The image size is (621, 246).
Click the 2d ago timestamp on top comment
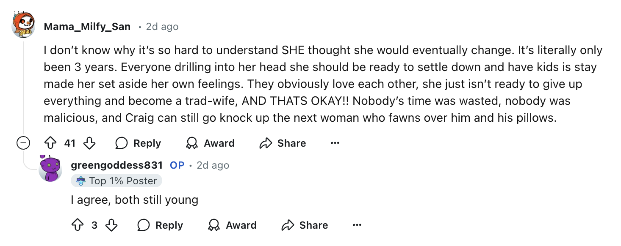click(162, 27)
